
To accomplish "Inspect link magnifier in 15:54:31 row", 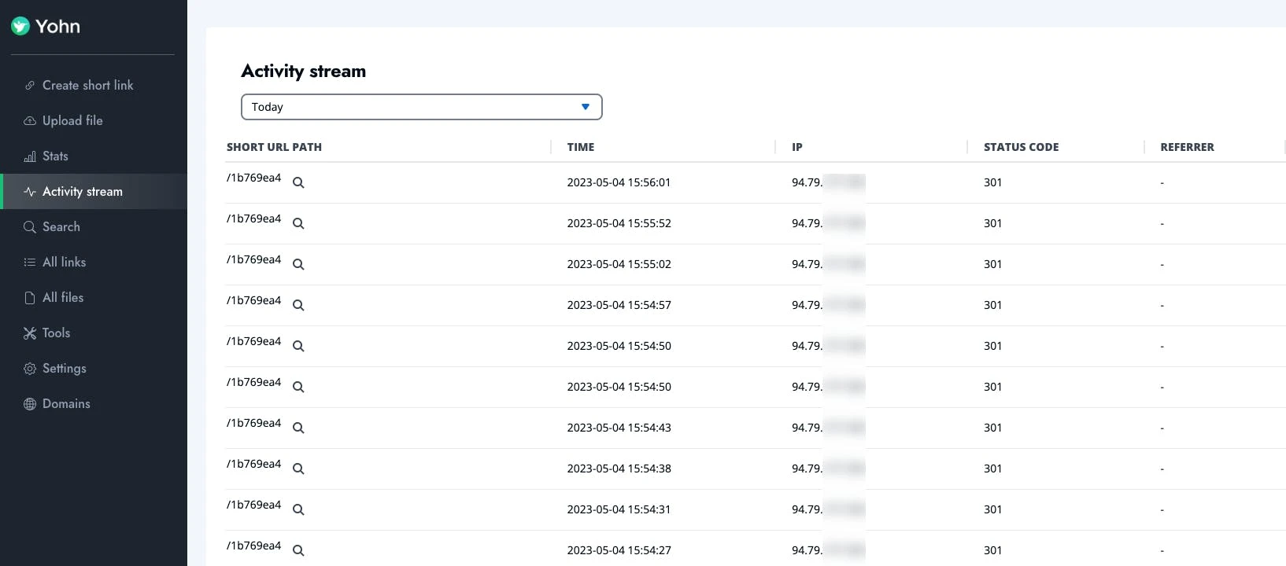I will click(298, 509).
